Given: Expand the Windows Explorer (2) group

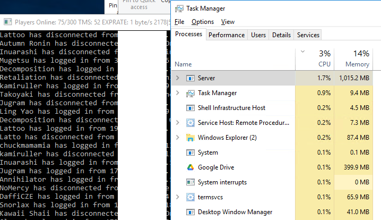Looking at the screenshot, I should pos(178,138).
